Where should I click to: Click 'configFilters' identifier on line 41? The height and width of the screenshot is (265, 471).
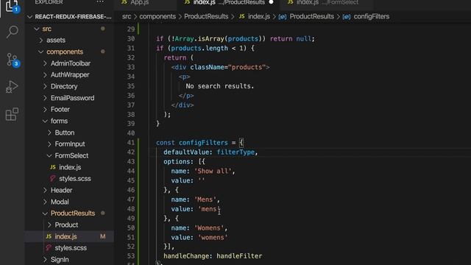click(x=203, y=143)
